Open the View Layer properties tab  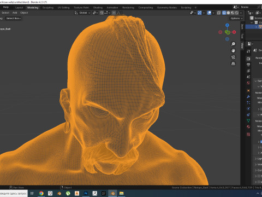tap(248, 71)
